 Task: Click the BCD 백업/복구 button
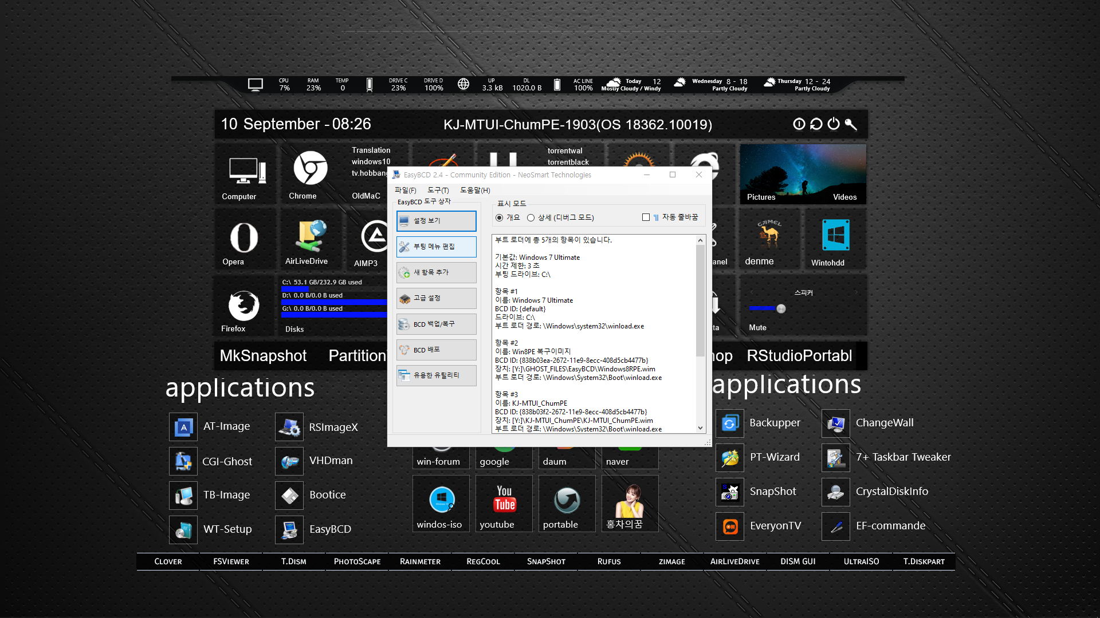tap(436, 324)
